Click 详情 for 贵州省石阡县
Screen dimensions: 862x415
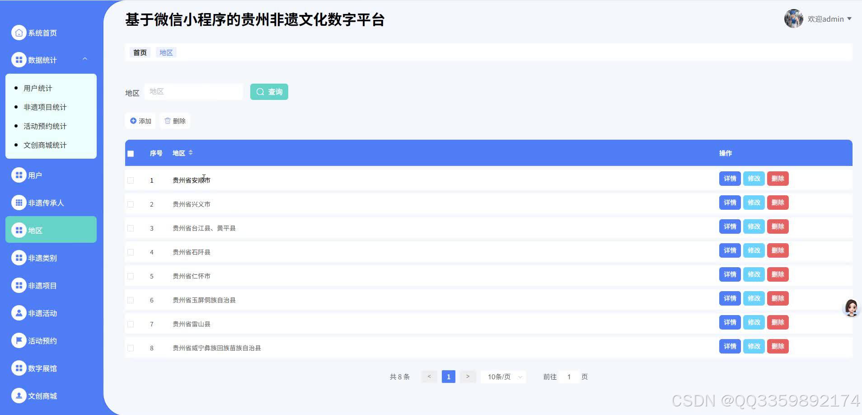[x=730, y=250]
